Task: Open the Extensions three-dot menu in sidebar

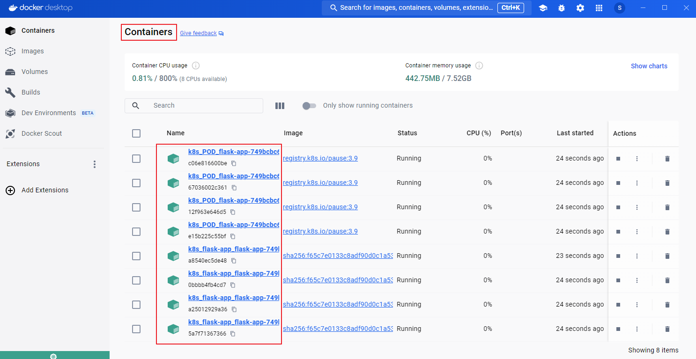Action: [95, 164]
